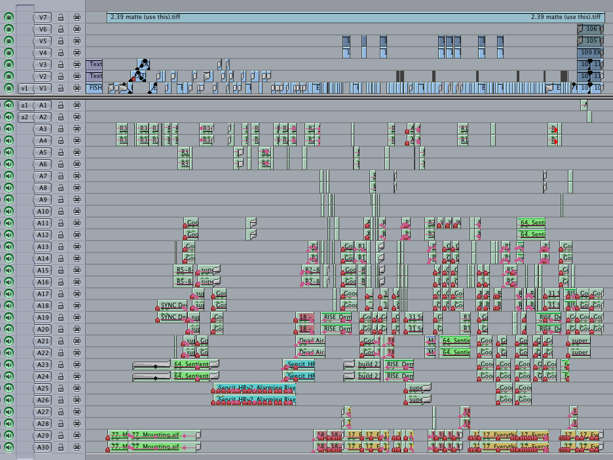Viewport: 613px width, 460px height.
Task: Toggle Auto Select on track A5
Action: click(x=77, y=152)
